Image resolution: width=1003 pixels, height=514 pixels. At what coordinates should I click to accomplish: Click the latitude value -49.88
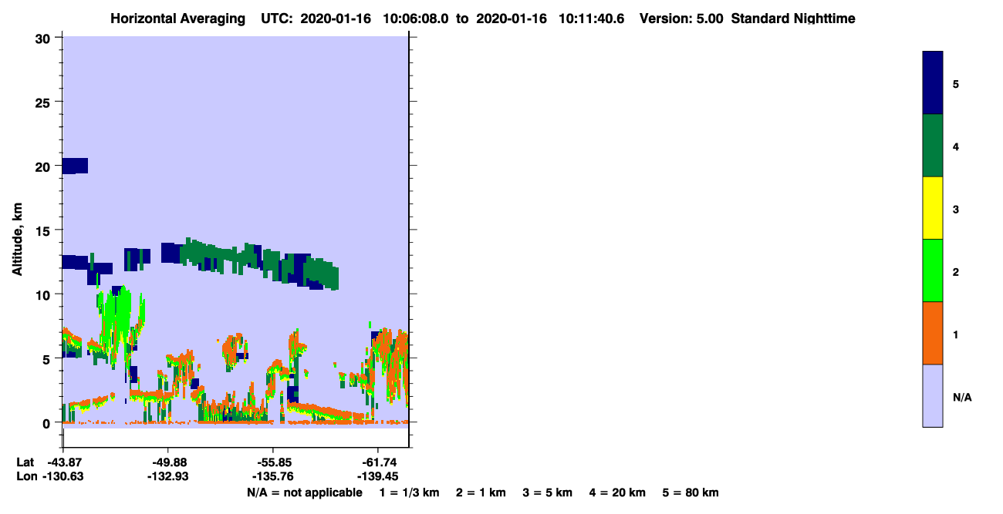168,462
